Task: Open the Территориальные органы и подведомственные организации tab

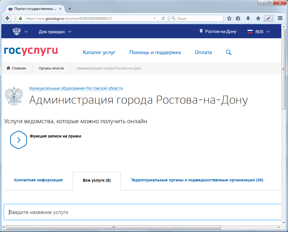Action: [x=197, y=180]
